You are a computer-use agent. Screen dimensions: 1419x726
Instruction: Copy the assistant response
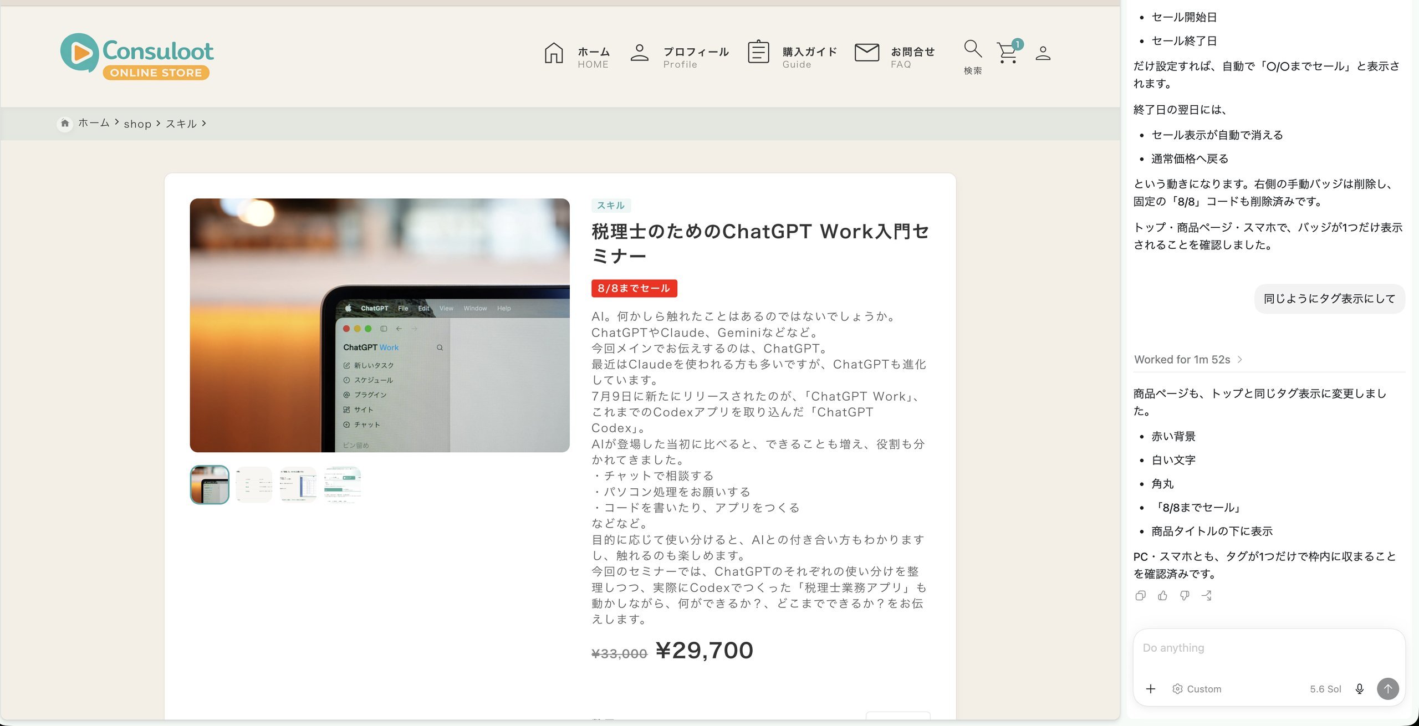(1141, 596)
